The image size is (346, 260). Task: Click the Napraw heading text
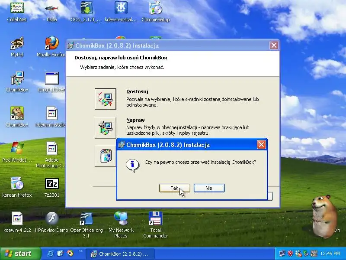(x=135, y=120)
